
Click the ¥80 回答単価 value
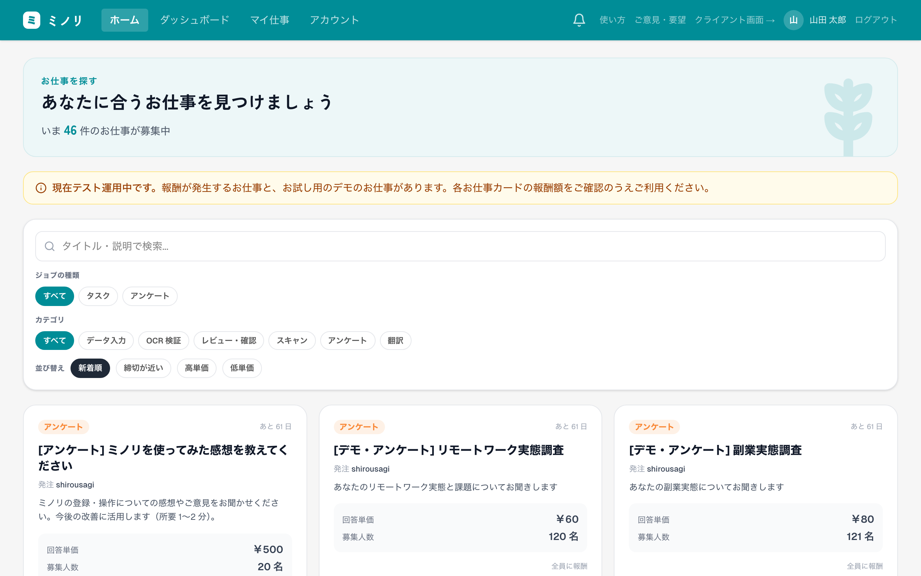click(x=862, y=519)
